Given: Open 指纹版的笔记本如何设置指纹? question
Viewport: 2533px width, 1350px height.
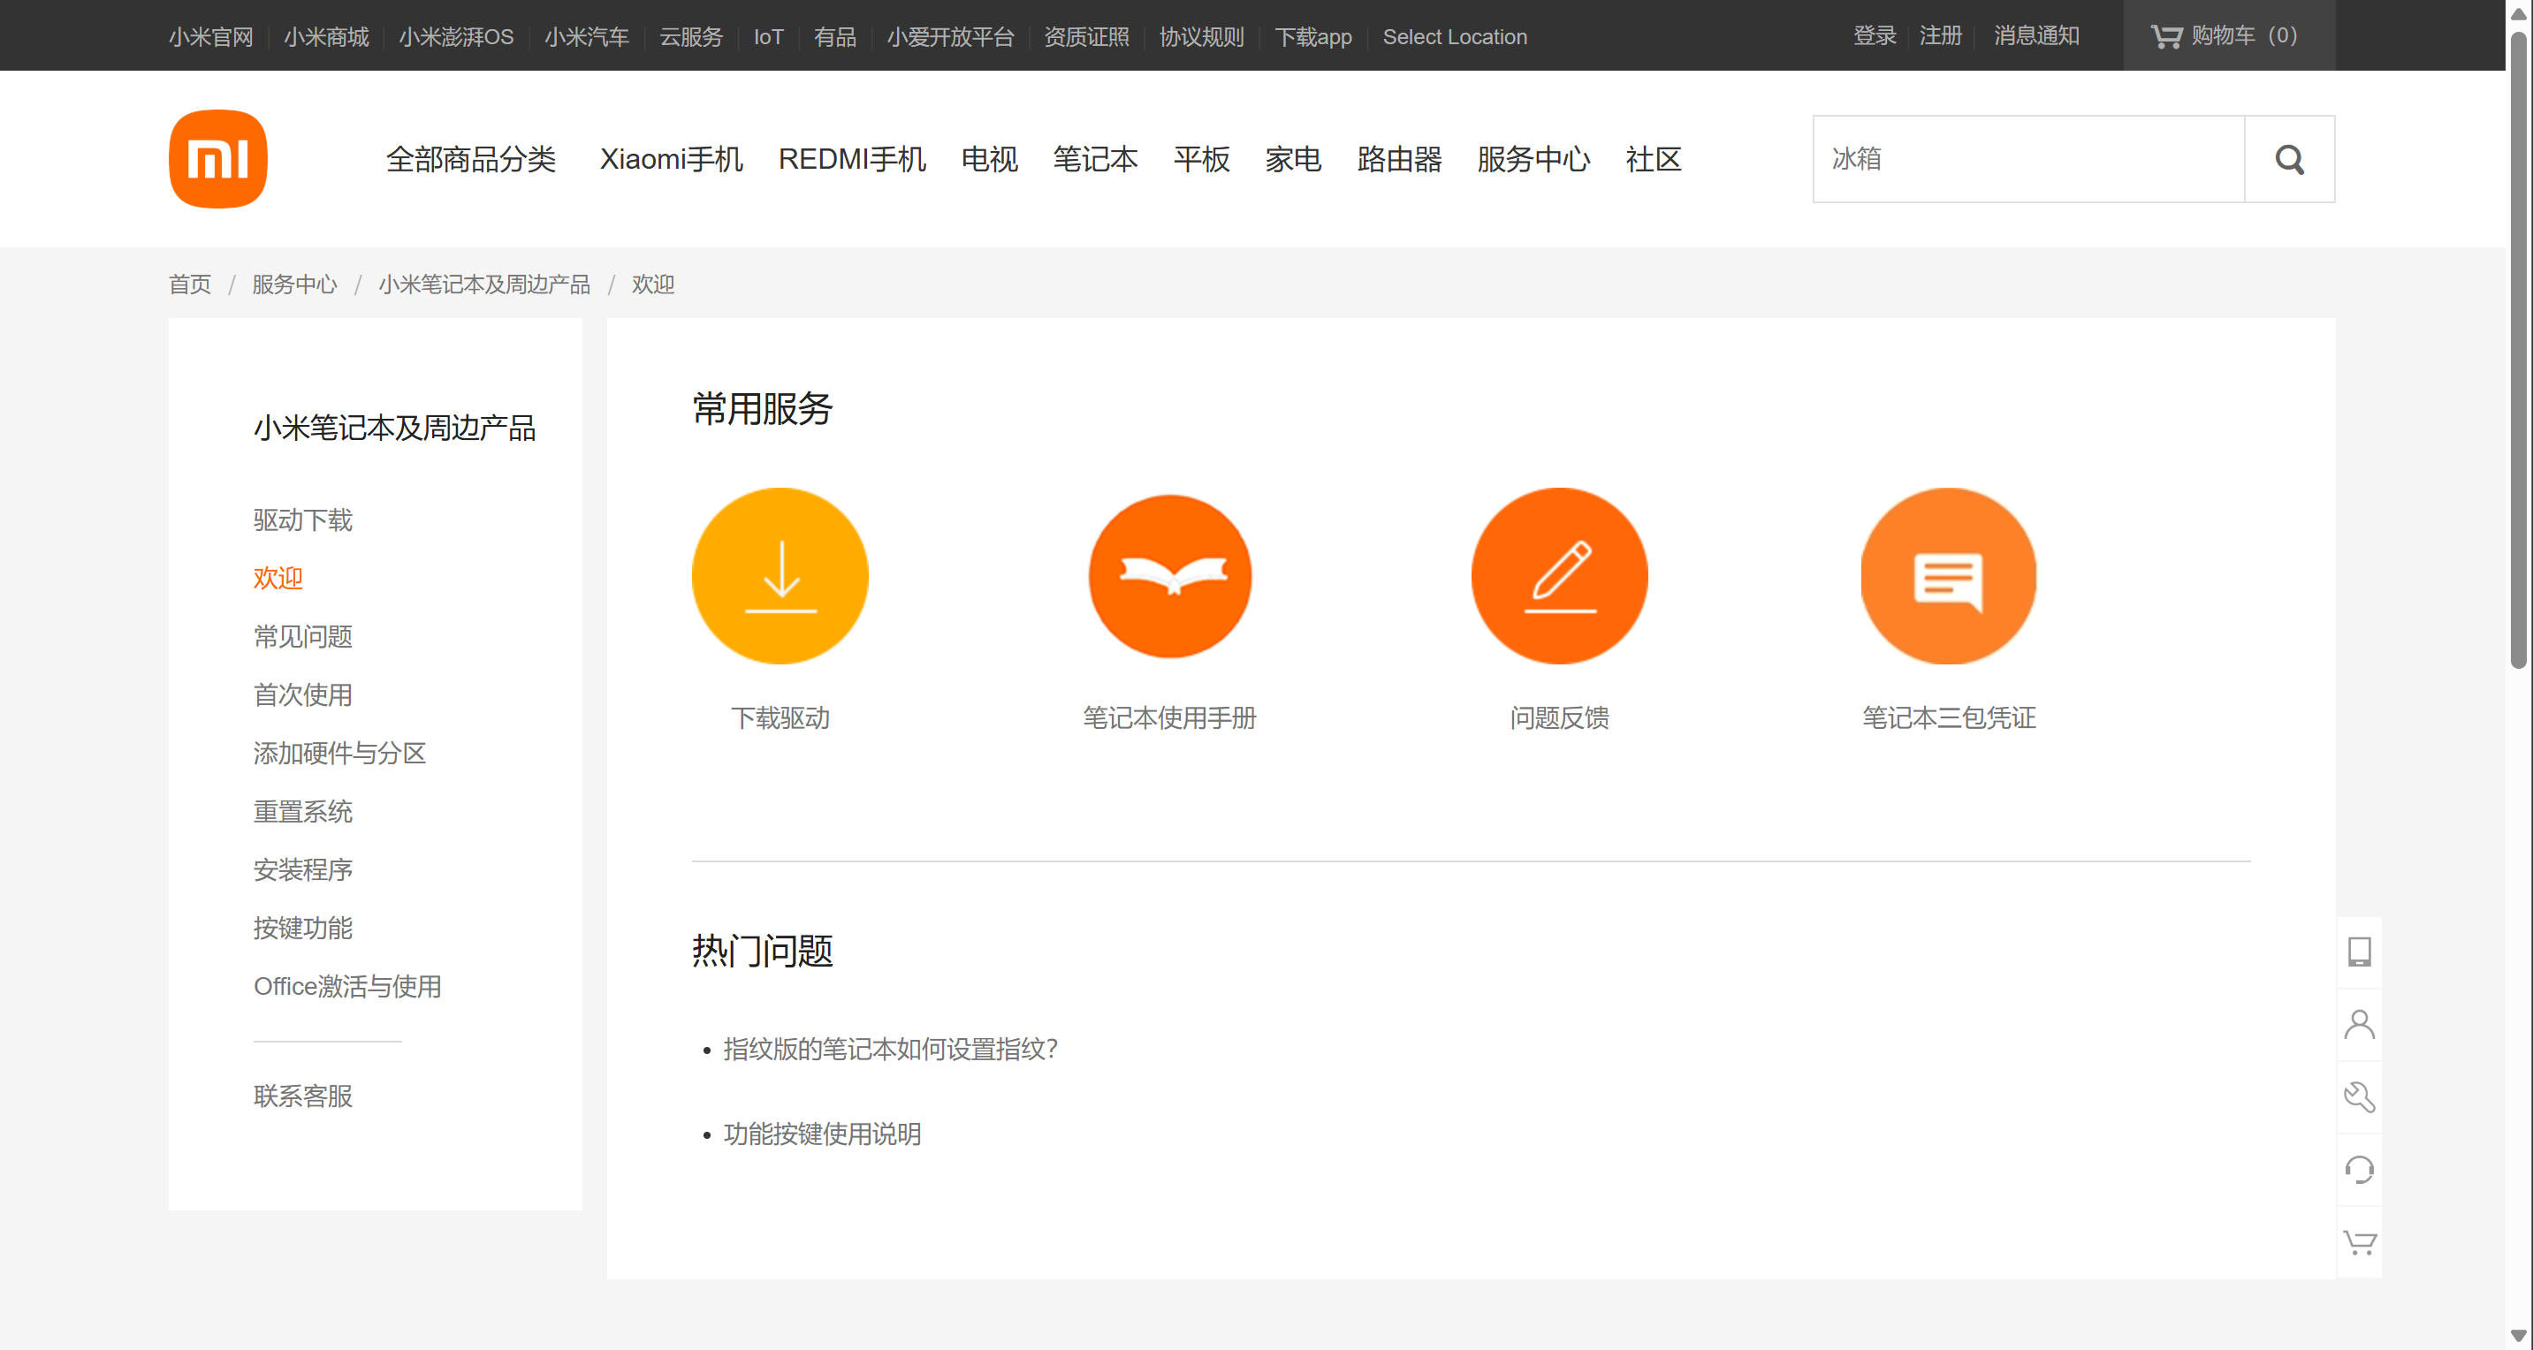Looking at the screenshot, I should (890, 1049).
